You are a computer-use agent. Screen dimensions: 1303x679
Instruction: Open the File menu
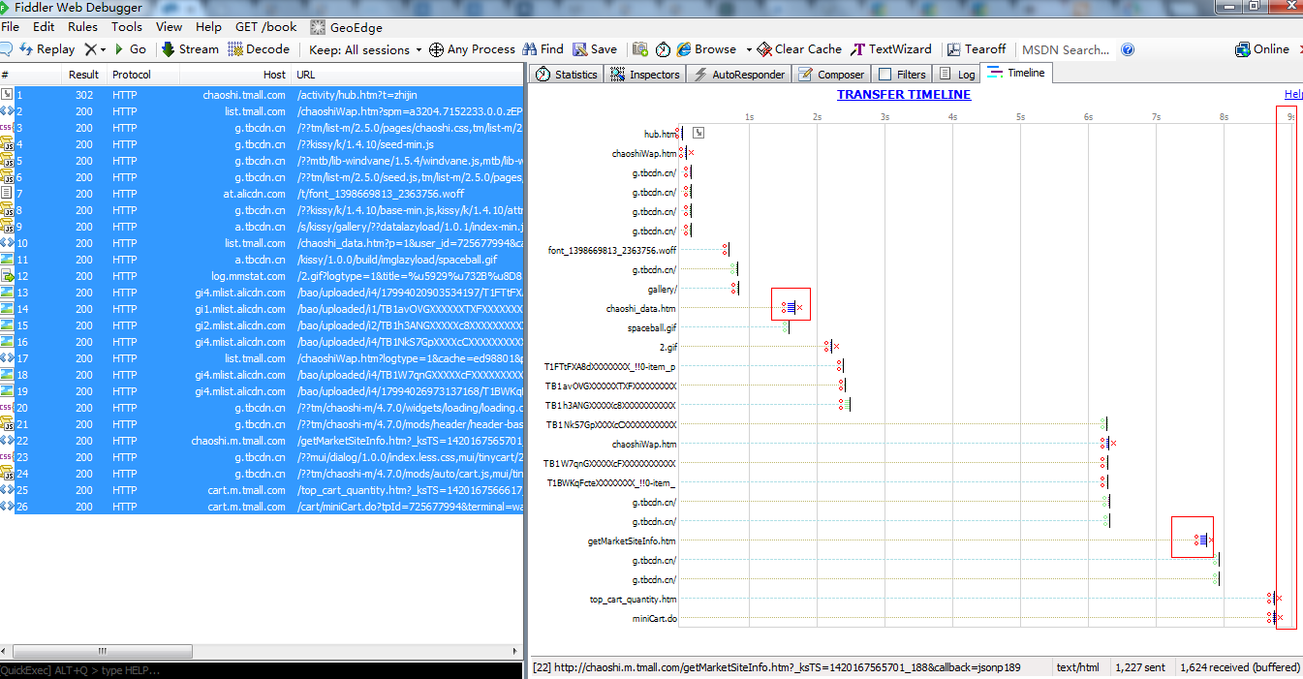[11, 27]
